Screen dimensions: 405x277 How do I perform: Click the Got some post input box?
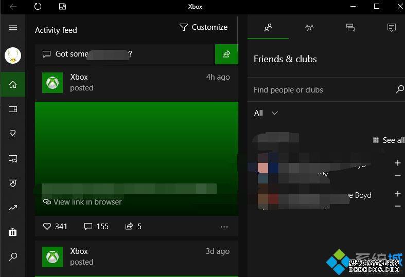click(x=125, y=54)
